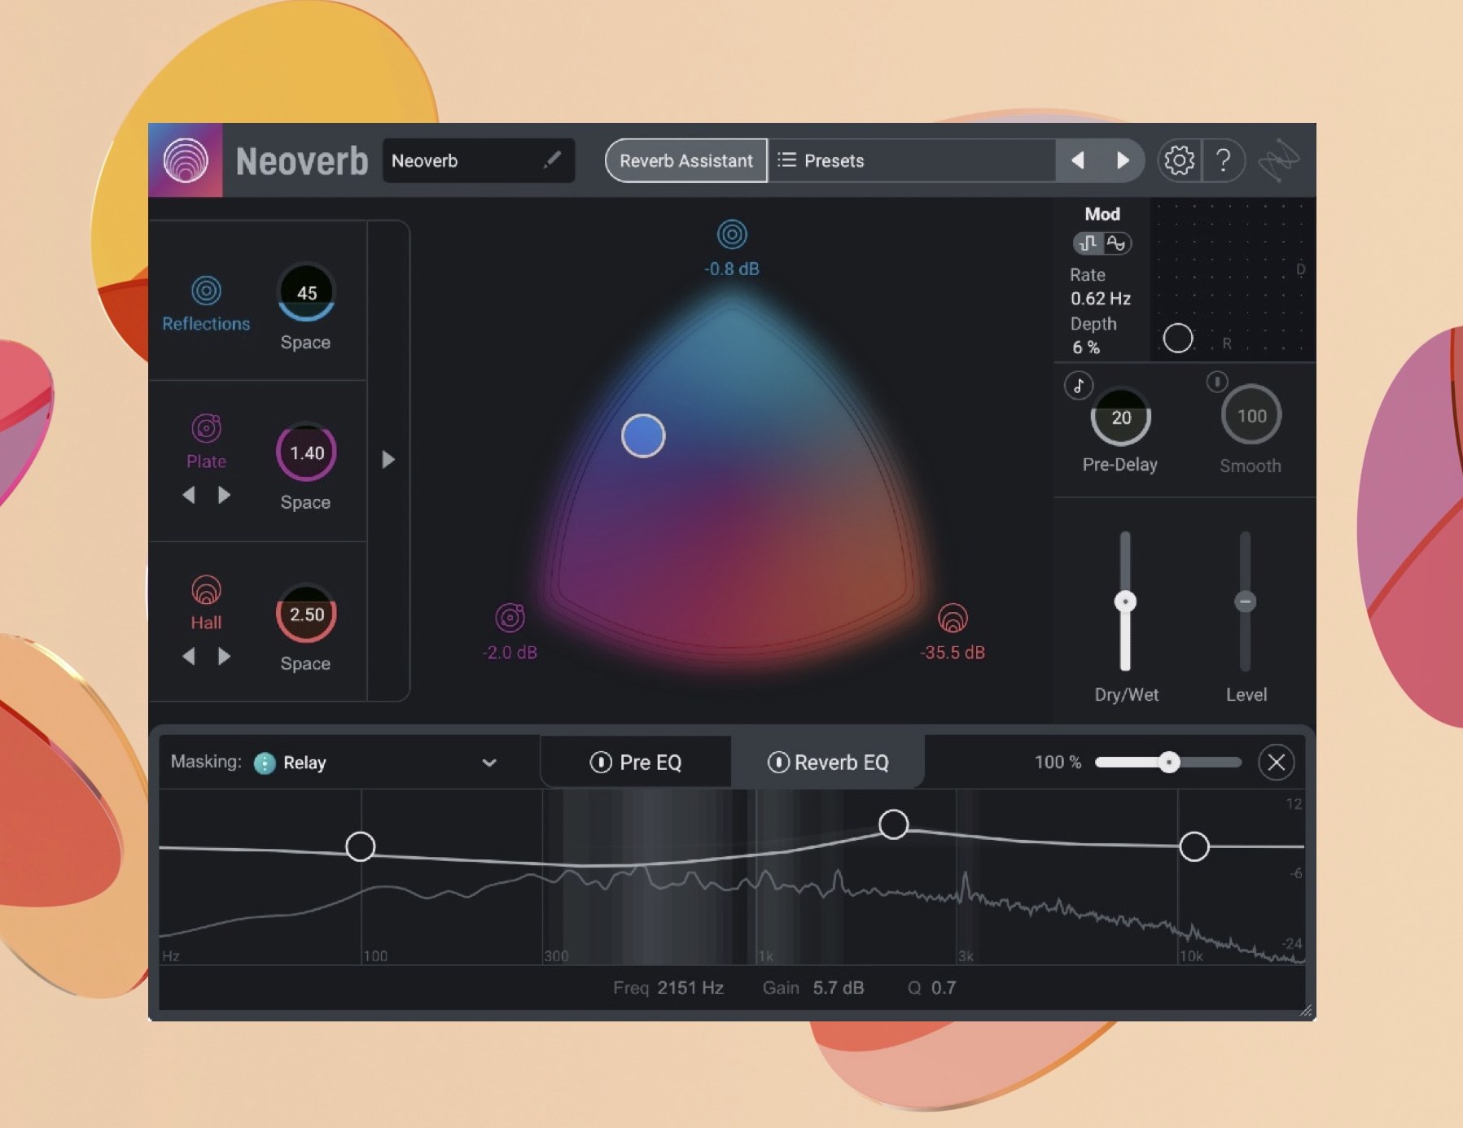Click the Plate reverb icon
Image resolution: width=1463 pixels, height=1128 pixels.
[x=206, y=427]
